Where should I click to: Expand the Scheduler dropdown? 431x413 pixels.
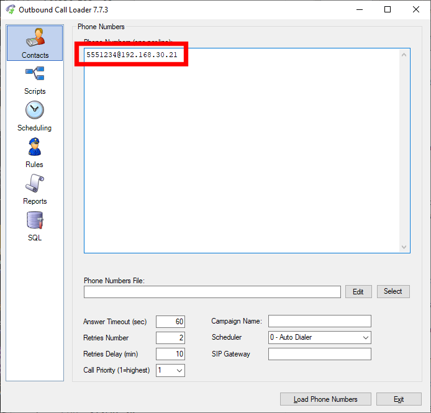click(x=365, y=338)
